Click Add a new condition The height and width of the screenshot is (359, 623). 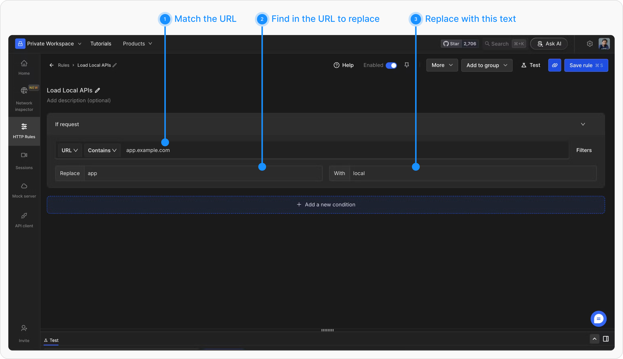[326, 205]
